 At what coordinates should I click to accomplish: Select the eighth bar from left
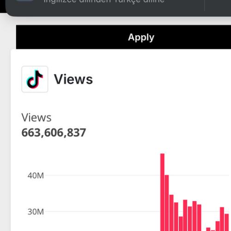(x=195, y=216)
